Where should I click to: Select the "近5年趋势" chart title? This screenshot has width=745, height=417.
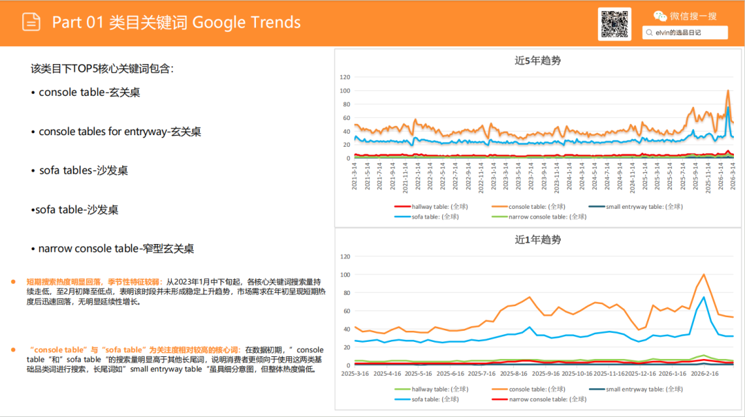click(537, 61)
